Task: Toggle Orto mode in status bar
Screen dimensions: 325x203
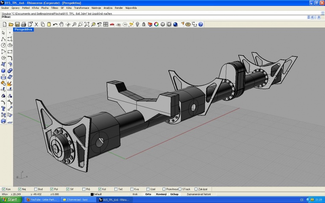Action: tap(148, 194)
